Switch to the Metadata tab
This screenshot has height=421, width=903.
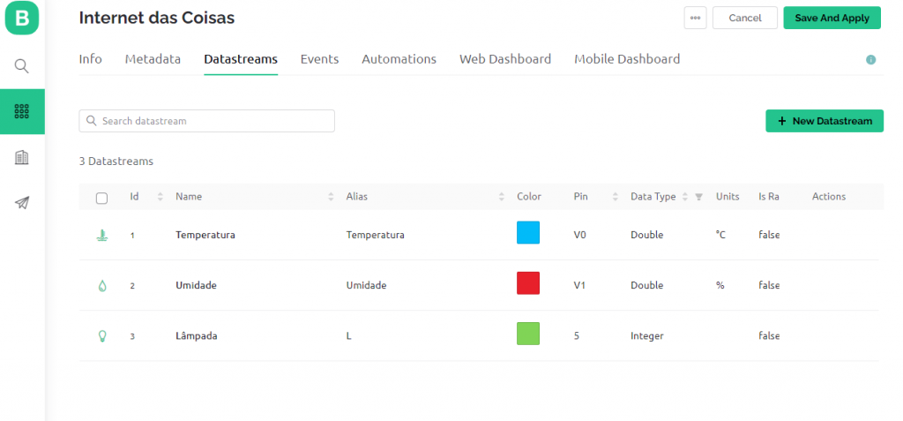(153, 59)
